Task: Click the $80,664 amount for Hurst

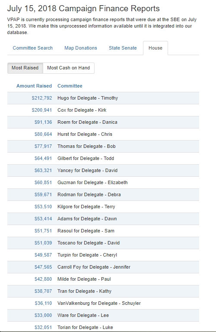Action: (x=43, y=134)
